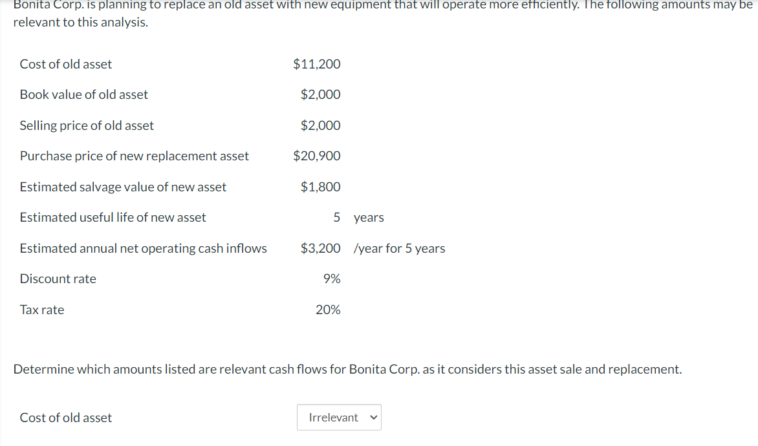The width and height of the screenshot is (758, 446).
Task: Select the Estimated salvage value of new asset row
Action: coord(123,186)
